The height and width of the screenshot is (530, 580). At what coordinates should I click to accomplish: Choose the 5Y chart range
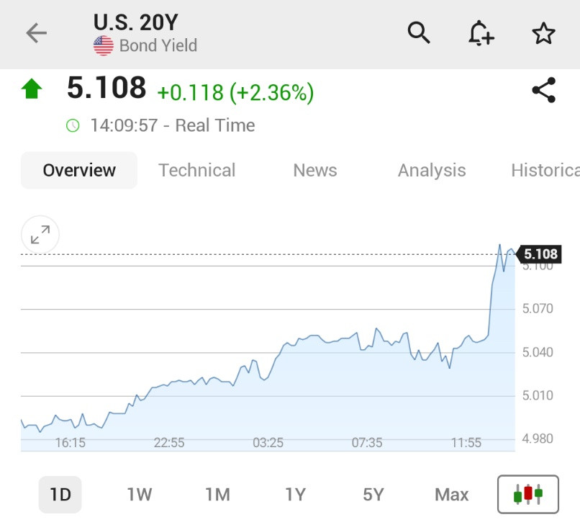pos(373,495)
